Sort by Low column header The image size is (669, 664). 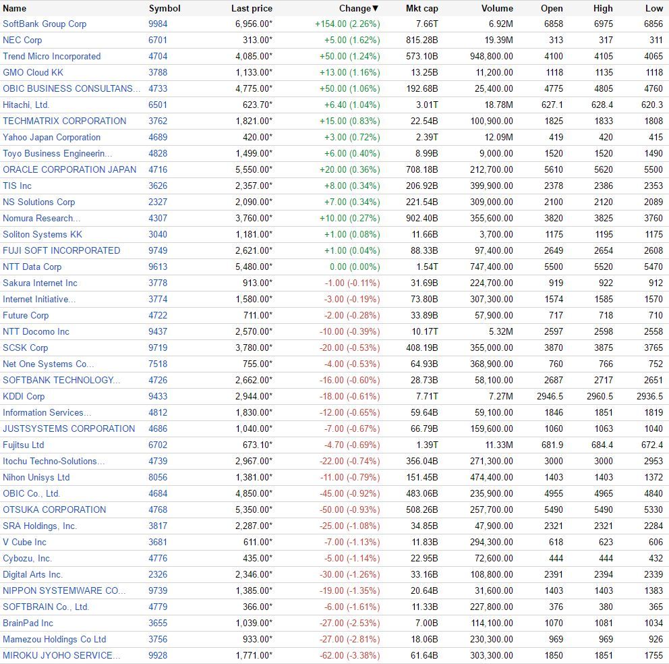[654, 8]
